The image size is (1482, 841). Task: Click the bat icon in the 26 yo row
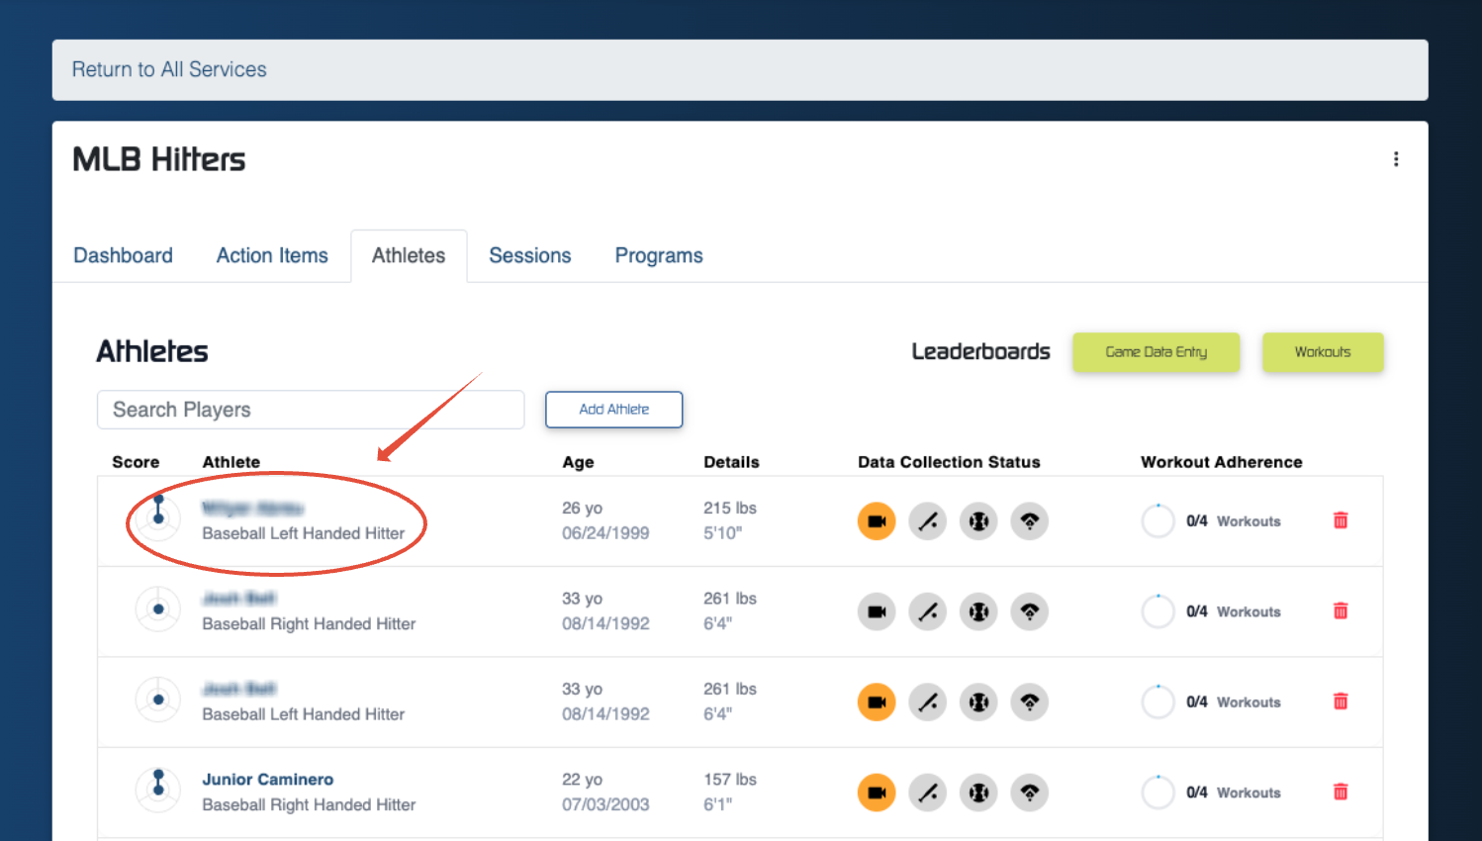928,521
